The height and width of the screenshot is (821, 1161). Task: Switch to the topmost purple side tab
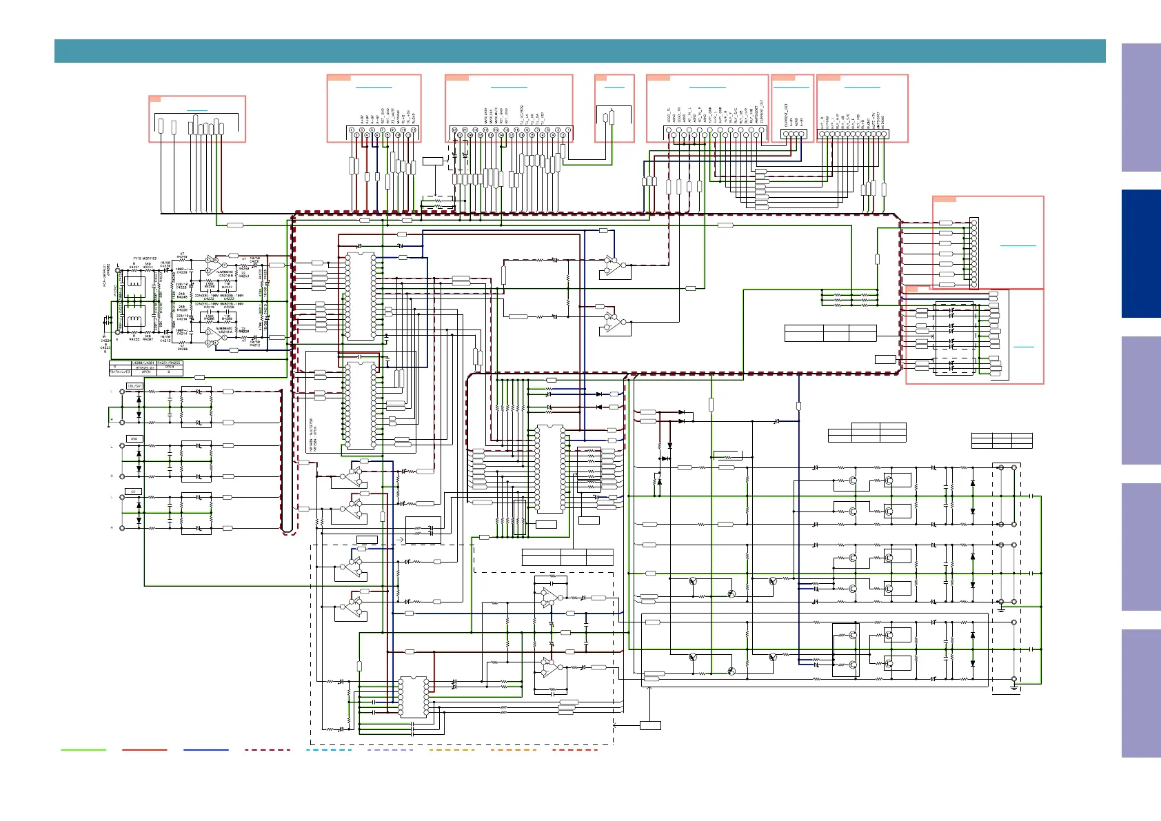tap(1140, 108)
